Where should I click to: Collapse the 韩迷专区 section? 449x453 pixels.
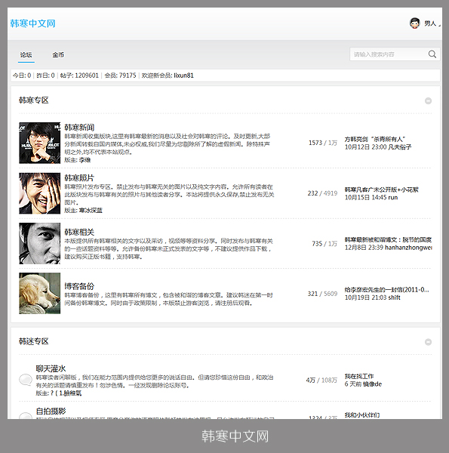coord(428,342)
